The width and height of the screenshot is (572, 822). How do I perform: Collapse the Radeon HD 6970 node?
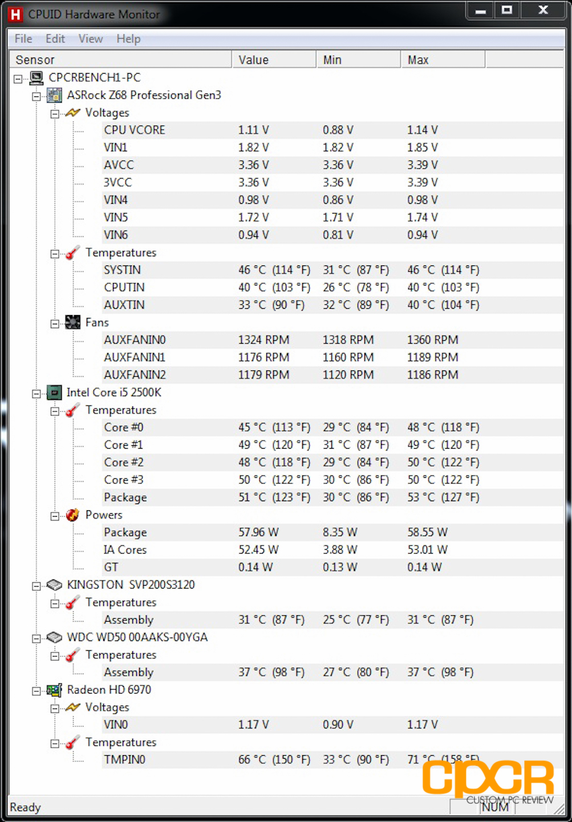tap(36, 691)
